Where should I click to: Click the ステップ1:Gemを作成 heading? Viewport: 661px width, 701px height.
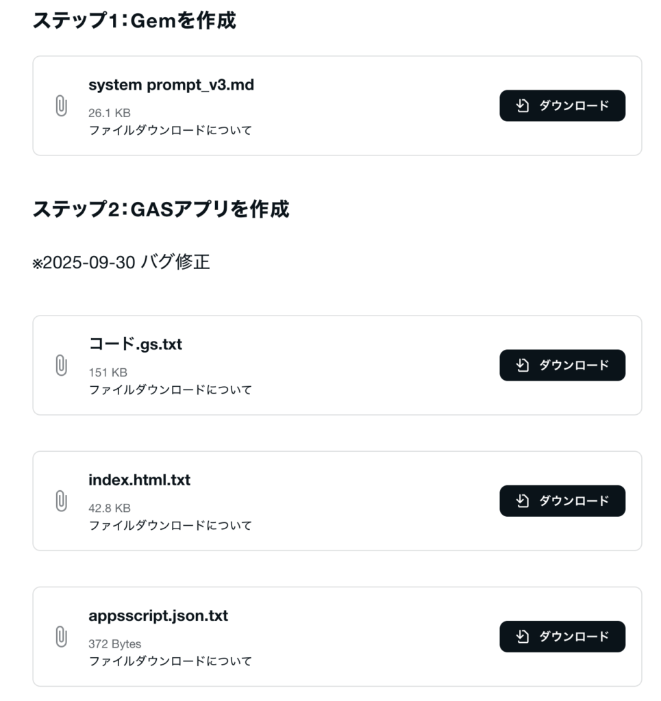tap(134, 20)
